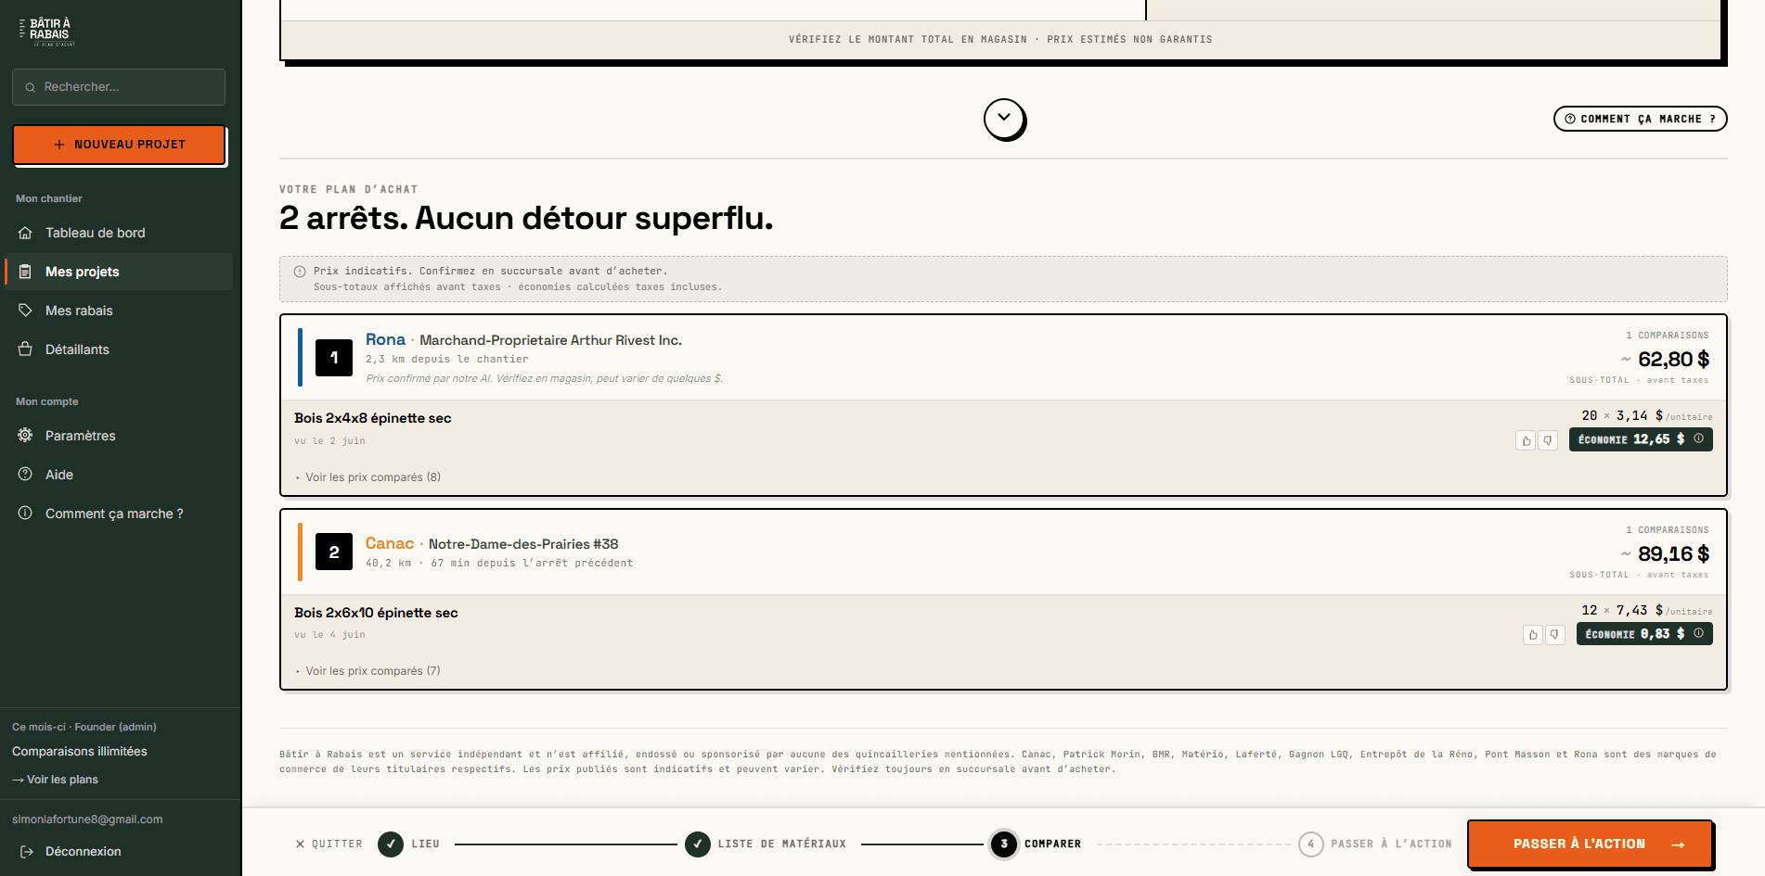Click the Bois 2x6x10 épinette sec title
The image size is (1765, 876).
click(376, 613)
